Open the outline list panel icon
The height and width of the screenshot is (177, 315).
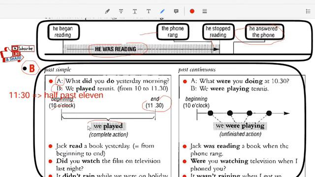[x=308, y=11]
